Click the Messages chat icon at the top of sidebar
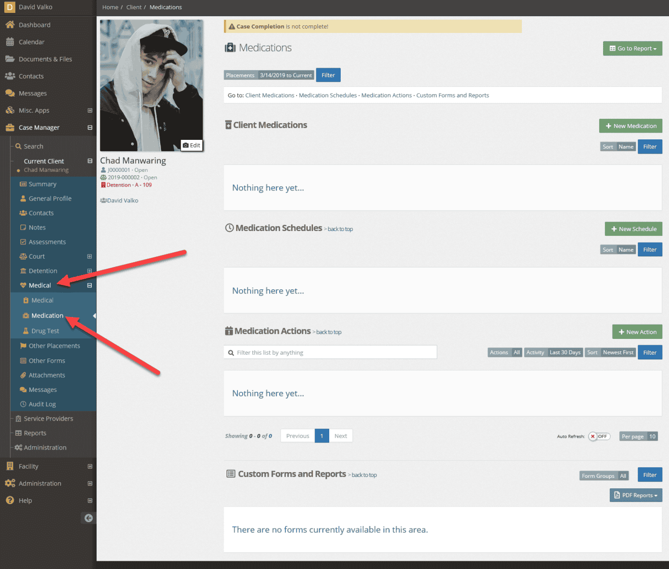Viewport: 669px width, 569px height. coord(10,93)
